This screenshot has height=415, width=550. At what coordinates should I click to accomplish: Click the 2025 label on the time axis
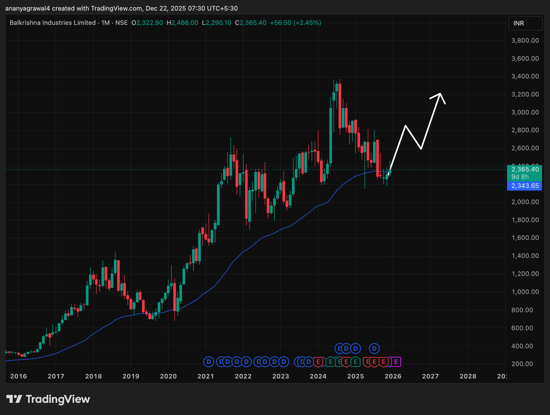(x=355, y=376)
